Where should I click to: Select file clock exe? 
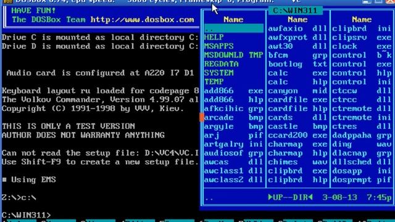(x=362, y=46)
